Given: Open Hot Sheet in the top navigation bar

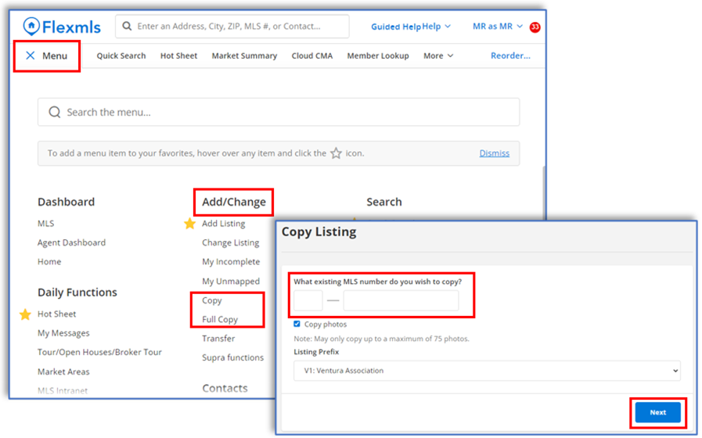Looking at the screenshot, I should tap(178, 56).
